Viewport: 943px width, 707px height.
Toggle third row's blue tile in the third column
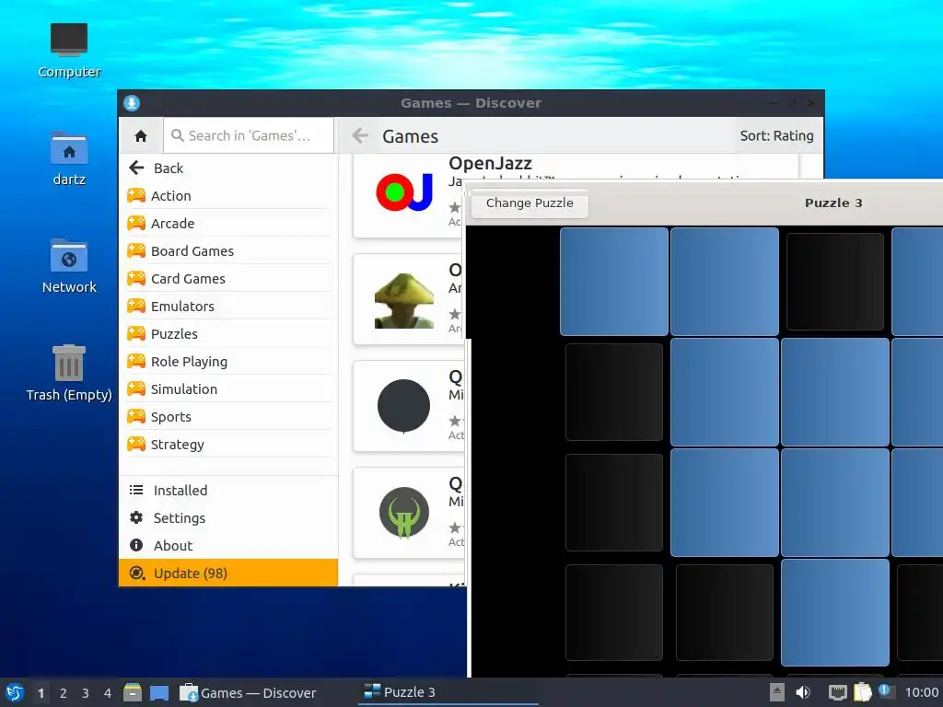[834, 503]
